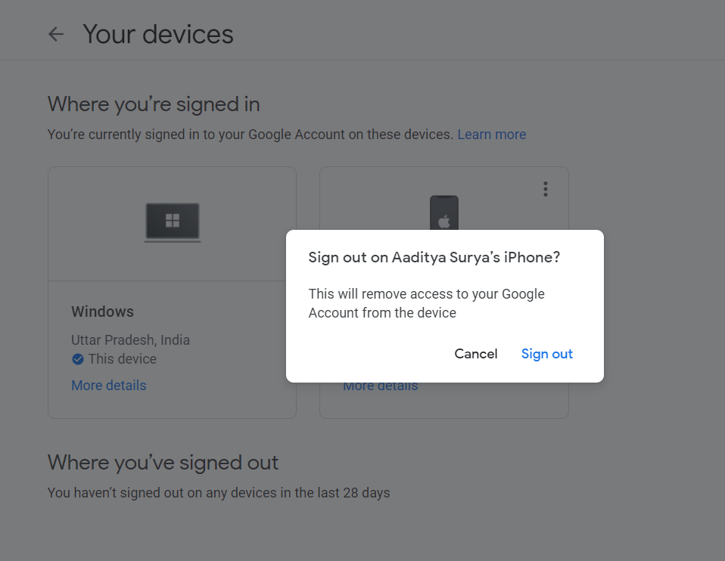Open More details for Windows device
725x561 pixels.
109,386
